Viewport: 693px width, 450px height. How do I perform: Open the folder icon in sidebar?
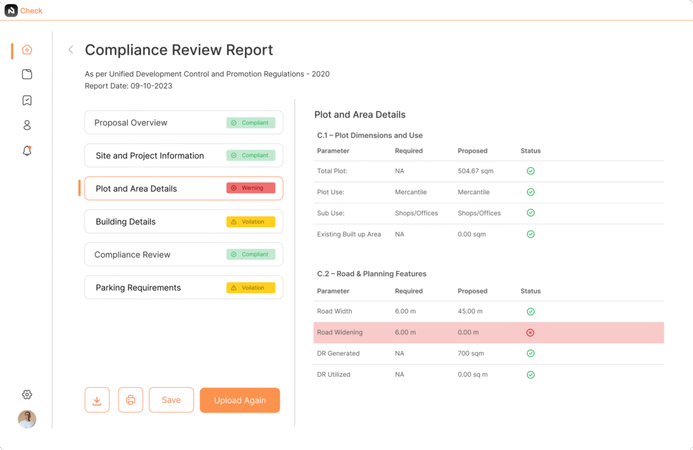tap(27, 74)
